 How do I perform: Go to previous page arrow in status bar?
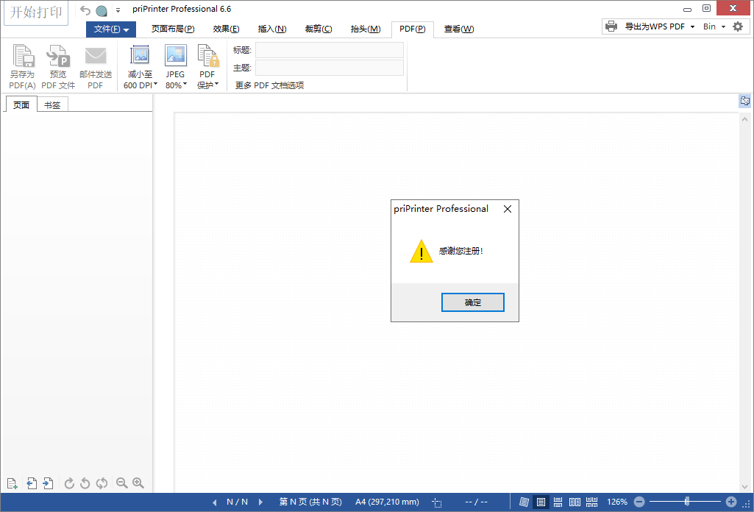coord(215,502)
